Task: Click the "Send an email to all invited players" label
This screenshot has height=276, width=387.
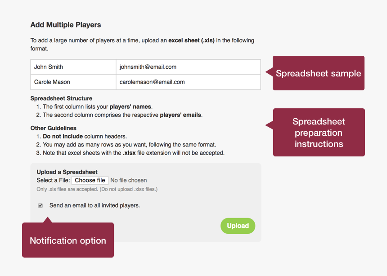Action: click(x=94, y=205)
